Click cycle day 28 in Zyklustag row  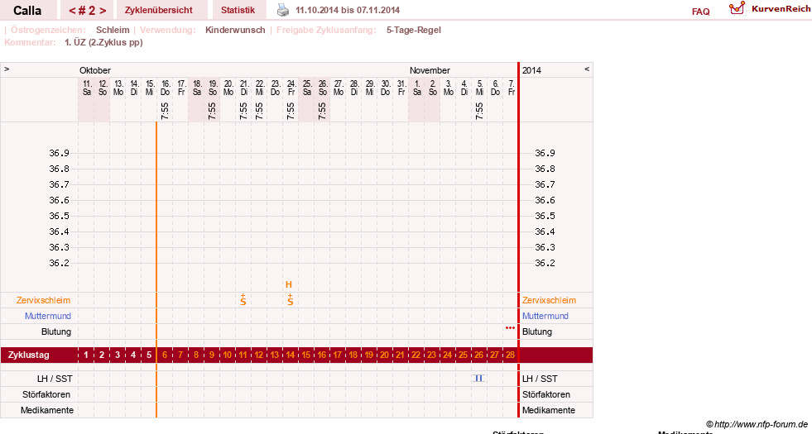coord(510,355)
